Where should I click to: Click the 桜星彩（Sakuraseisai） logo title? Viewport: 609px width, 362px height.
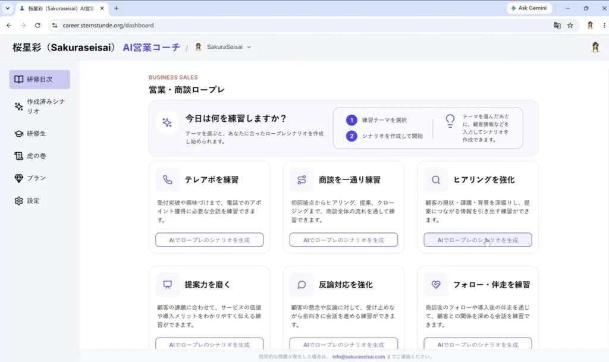[64, 48]
